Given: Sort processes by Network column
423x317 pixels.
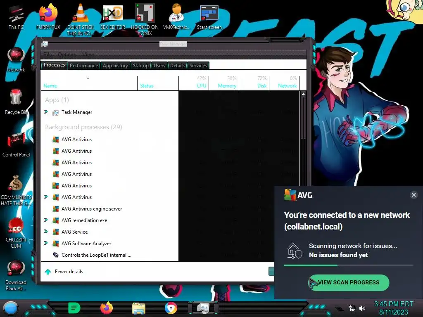Looking at the screenshot, I should (284, 83).
